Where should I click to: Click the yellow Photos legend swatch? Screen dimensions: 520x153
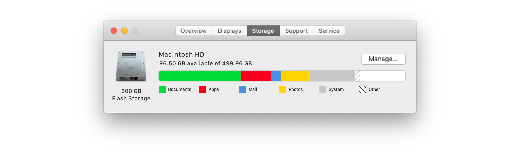(283, 90)
